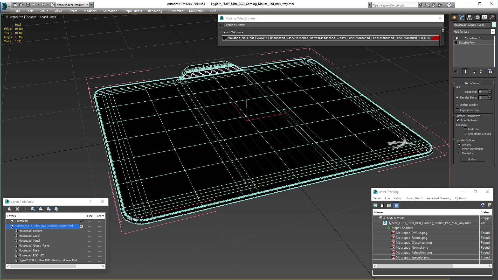Open the Utilities hammer panel tab

pyautogui.click(x=492, y=17)
